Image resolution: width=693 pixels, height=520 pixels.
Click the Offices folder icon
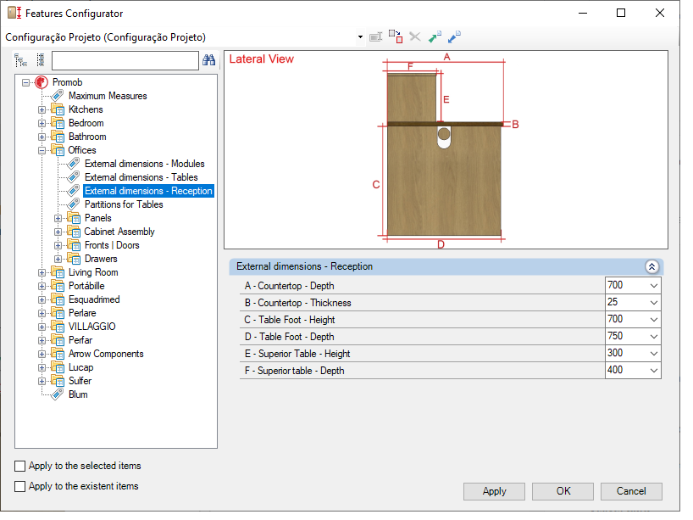pos(58,150)
